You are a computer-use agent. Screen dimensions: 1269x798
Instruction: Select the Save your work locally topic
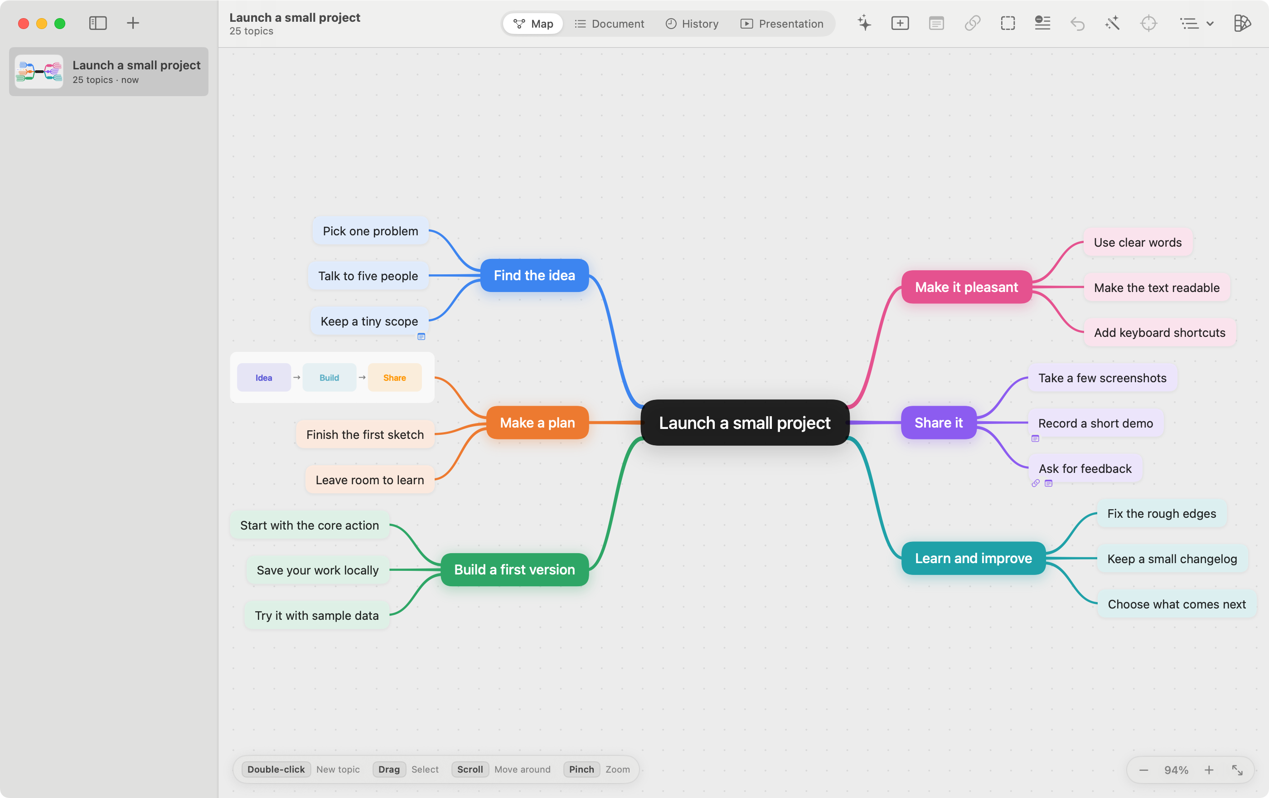tap(318, 570)
